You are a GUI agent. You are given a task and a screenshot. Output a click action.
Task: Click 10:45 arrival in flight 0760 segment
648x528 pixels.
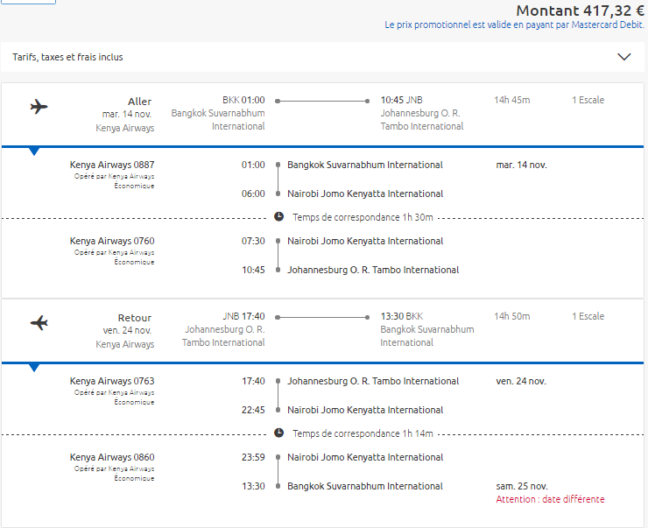(x=253, y=270)
